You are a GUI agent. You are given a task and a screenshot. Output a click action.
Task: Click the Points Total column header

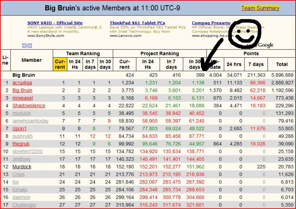point(282,64)
